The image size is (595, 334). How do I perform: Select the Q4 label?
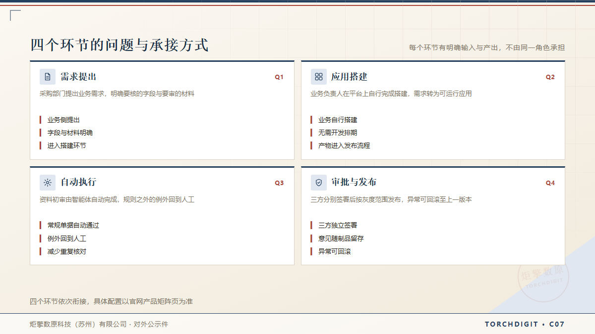coord(550,183)
